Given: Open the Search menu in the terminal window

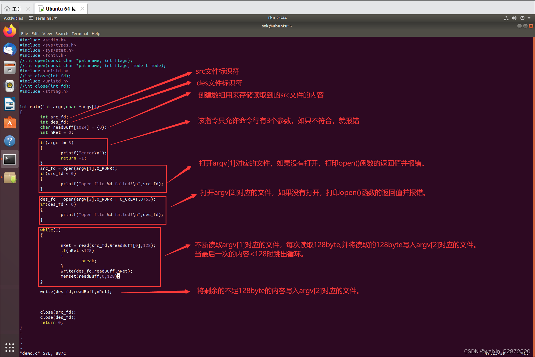Looking at the screenshot, I should click(62, 33).
